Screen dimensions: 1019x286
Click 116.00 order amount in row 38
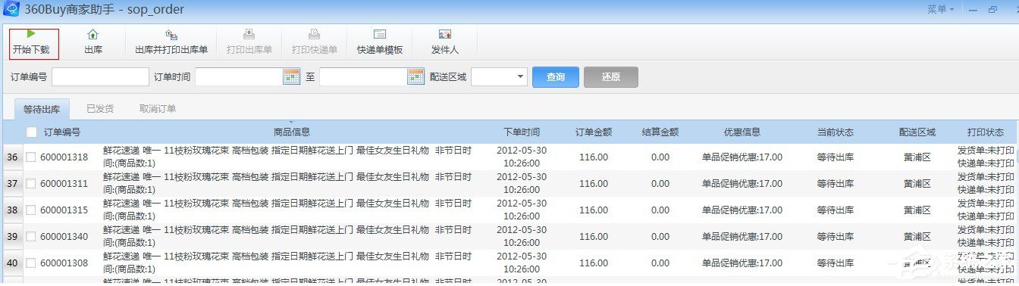click(x=594, y=210)
